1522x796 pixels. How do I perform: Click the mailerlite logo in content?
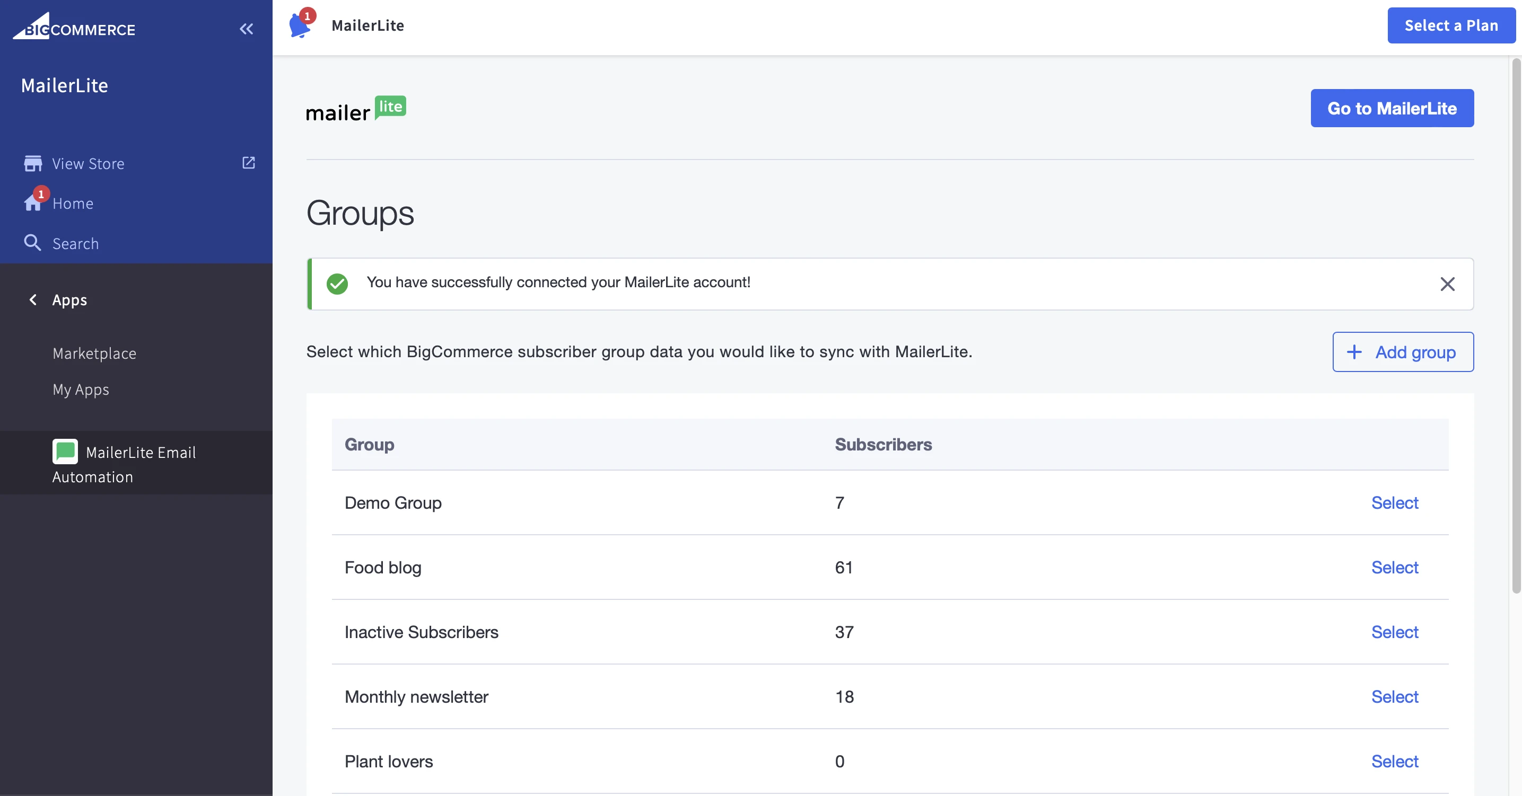[x=356, y=109]
